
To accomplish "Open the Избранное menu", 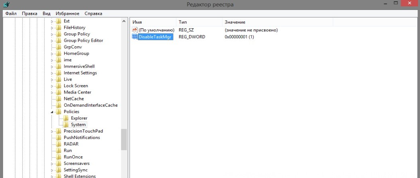I will point(67,14).
